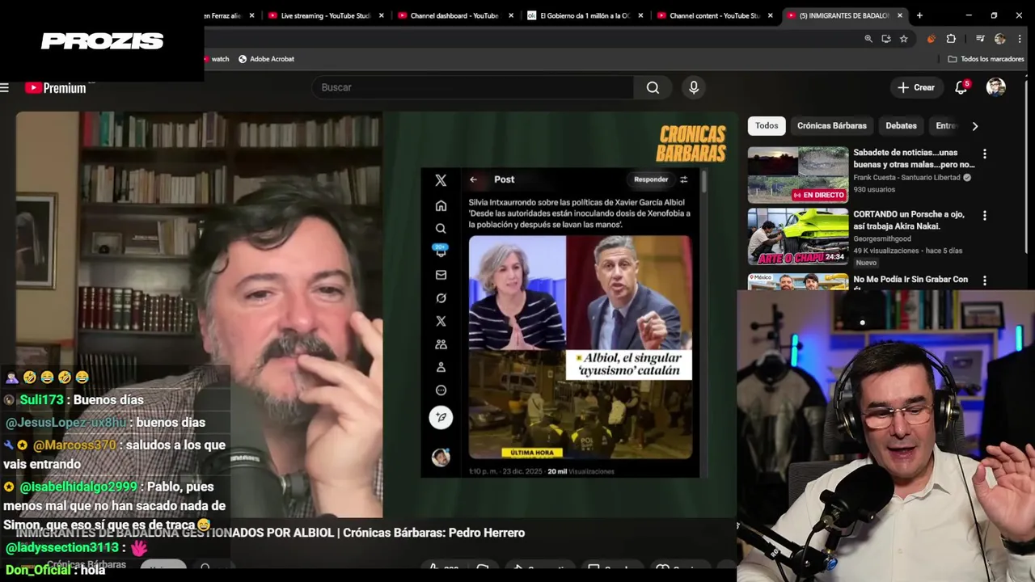Click the More circle icon in X sidebar

441,390
